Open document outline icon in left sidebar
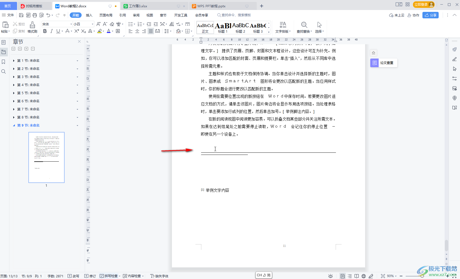This screenshot has height=279, width=460. pyautogui.click(x=4, y=42)
